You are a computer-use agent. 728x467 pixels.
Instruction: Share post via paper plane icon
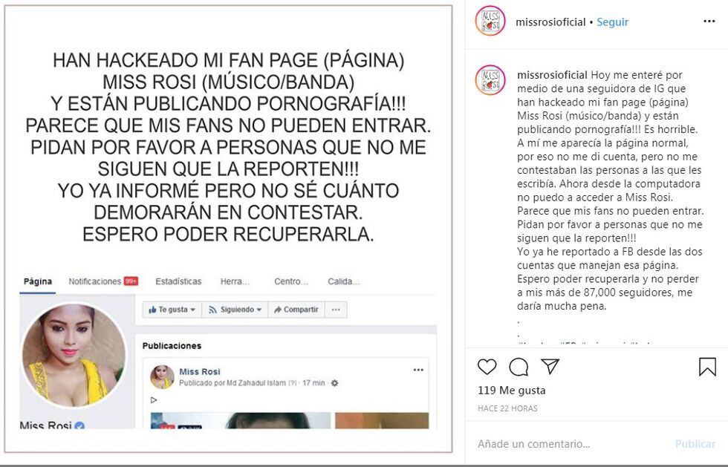[x=550, y=366]
